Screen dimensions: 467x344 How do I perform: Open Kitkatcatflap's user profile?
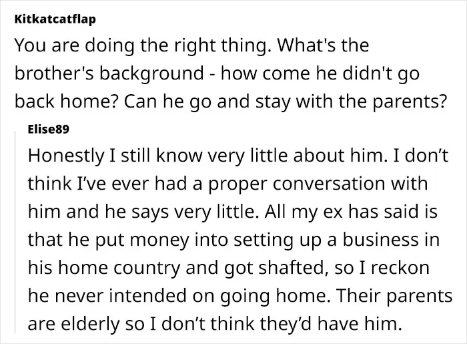click(x=55, y=19)
